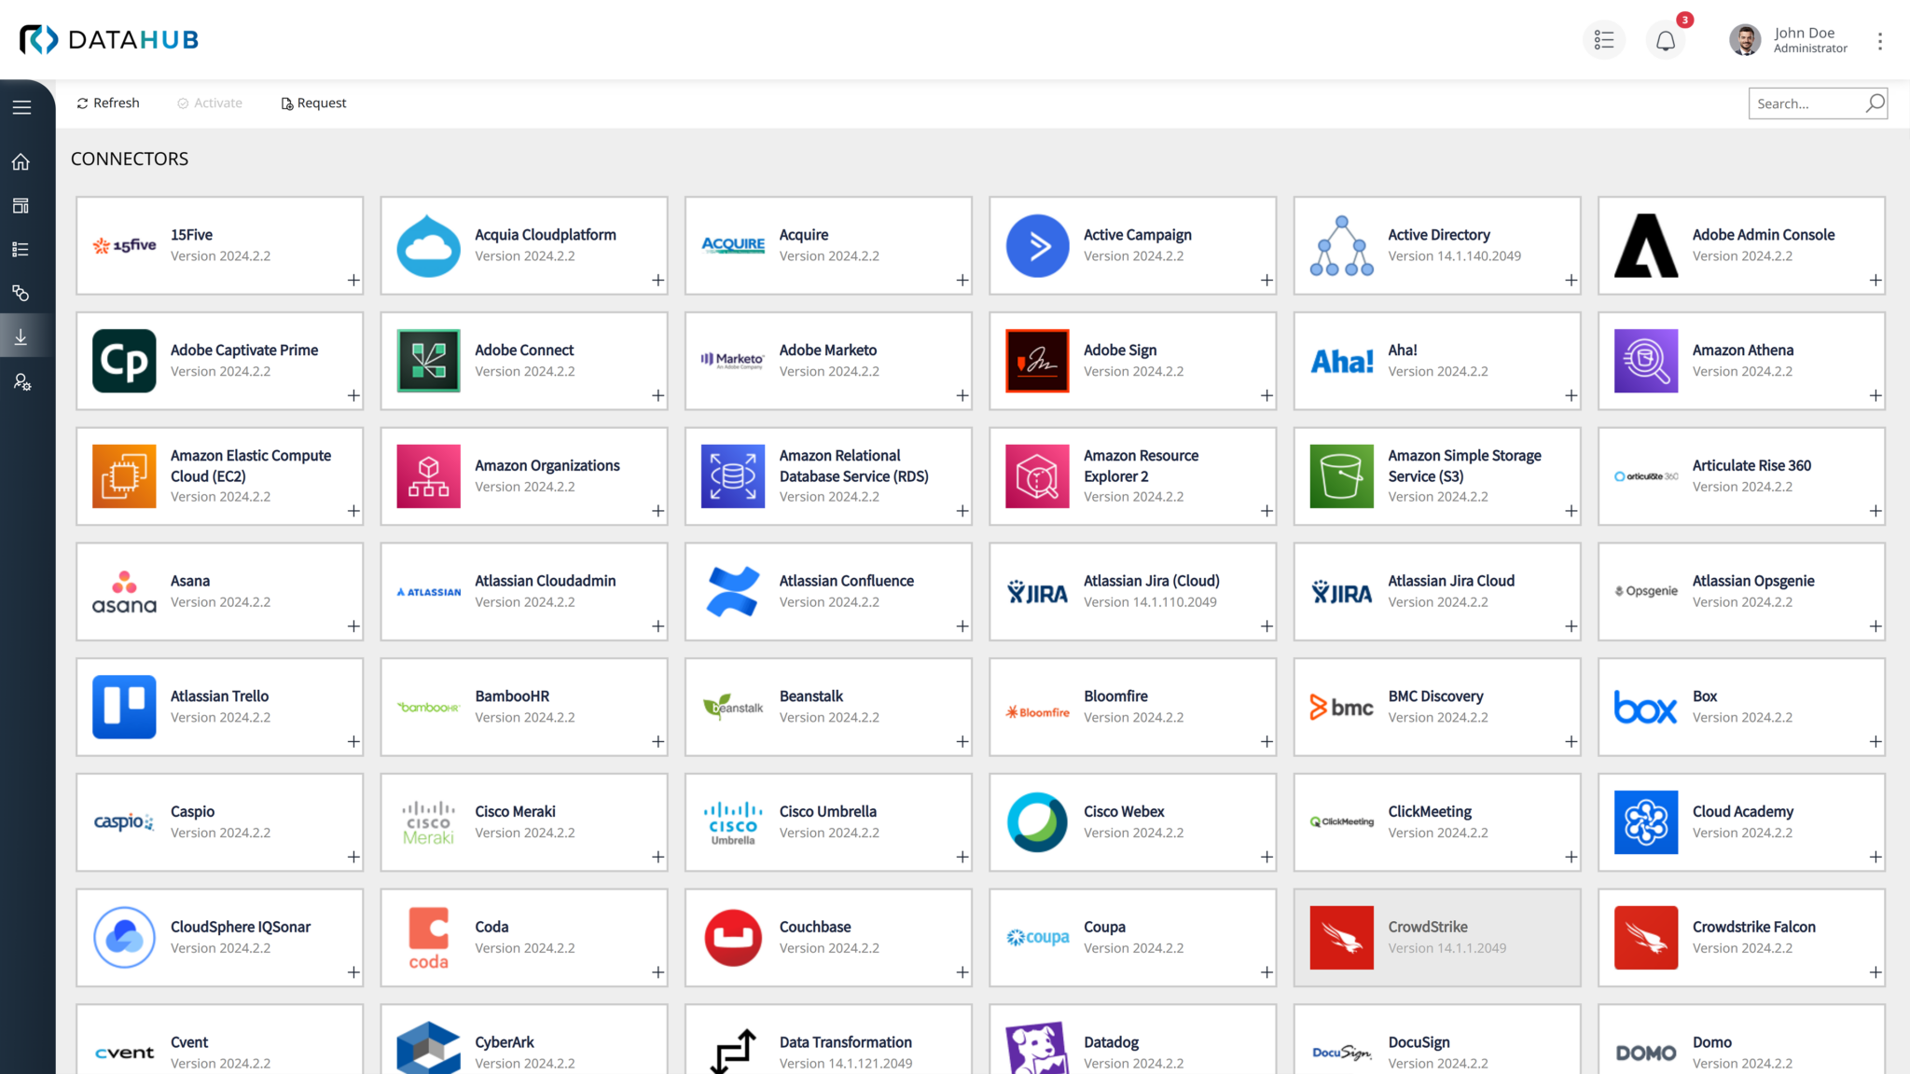Image resolution: width=1910 pixels, height=1074 pixels.
Task: Select Amazon Elastic Compute Cloud (EC2) name
Action: [x=251, y=465]
